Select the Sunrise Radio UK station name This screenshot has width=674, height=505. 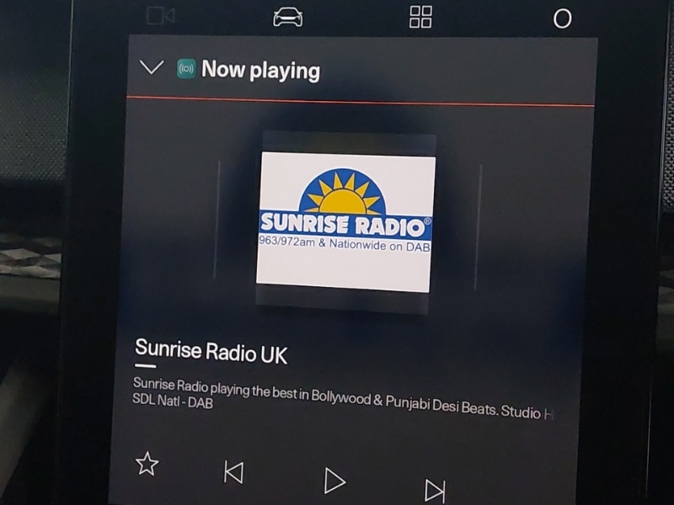pyautogui.click(x=211, y=352)
